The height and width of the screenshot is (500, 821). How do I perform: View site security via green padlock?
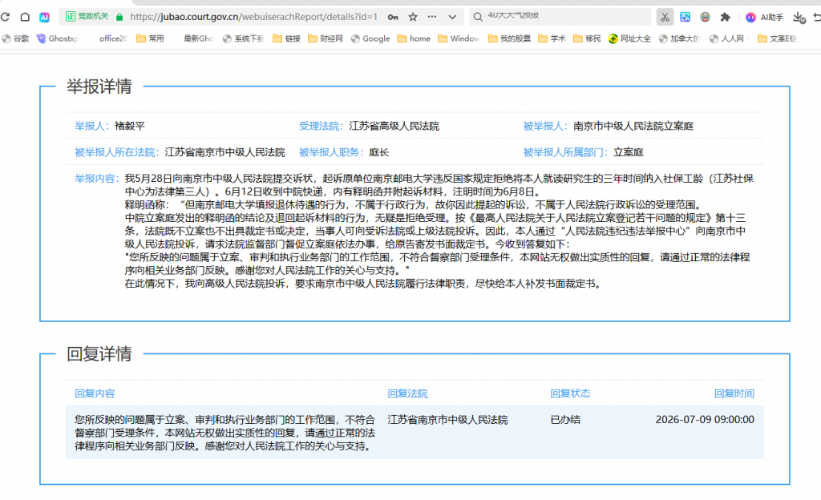tap(119, 18)
